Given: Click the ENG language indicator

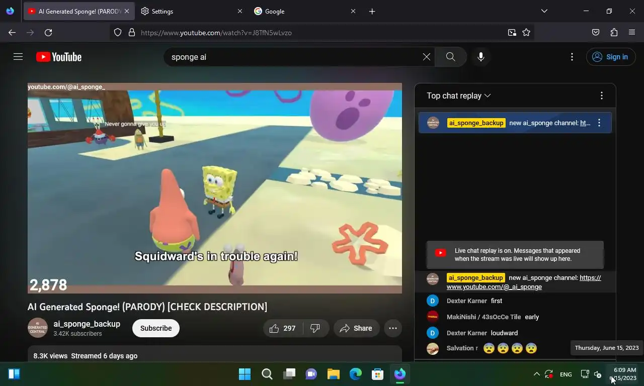Looking at the screenshot, I should pyautogui.click(x=566, y=374).
